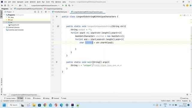192x108 pixels.
Task: Open the Build tool window
Action: [64, 98]
